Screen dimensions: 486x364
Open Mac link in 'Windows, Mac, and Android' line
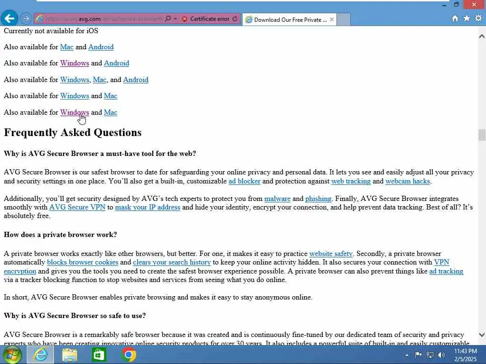click(x=100, y=80)
